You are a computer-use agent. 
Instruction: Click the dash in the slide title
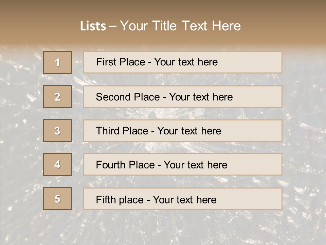point(113,26)
